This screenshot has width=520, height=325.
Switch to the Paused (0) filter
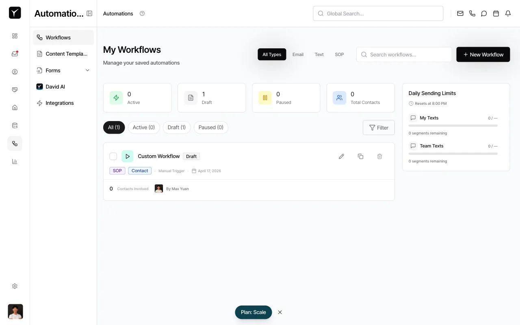coord(211,127)
